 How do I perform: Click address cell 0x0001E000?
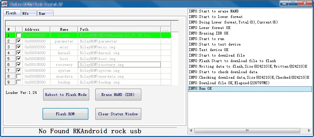tap(36, 65)
